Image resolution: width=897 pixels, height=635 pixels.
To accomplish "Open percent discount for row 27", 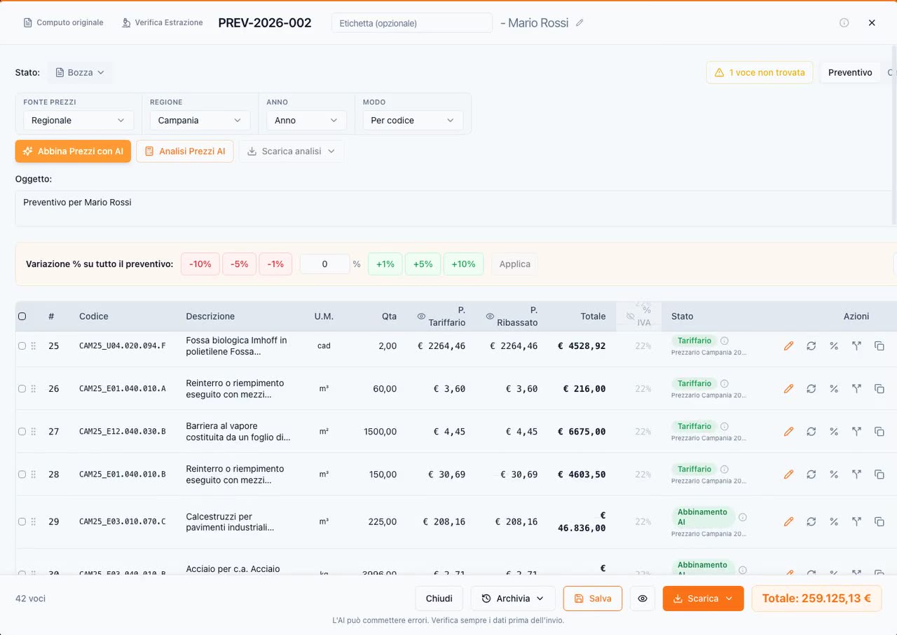I will tap(834, 431).
